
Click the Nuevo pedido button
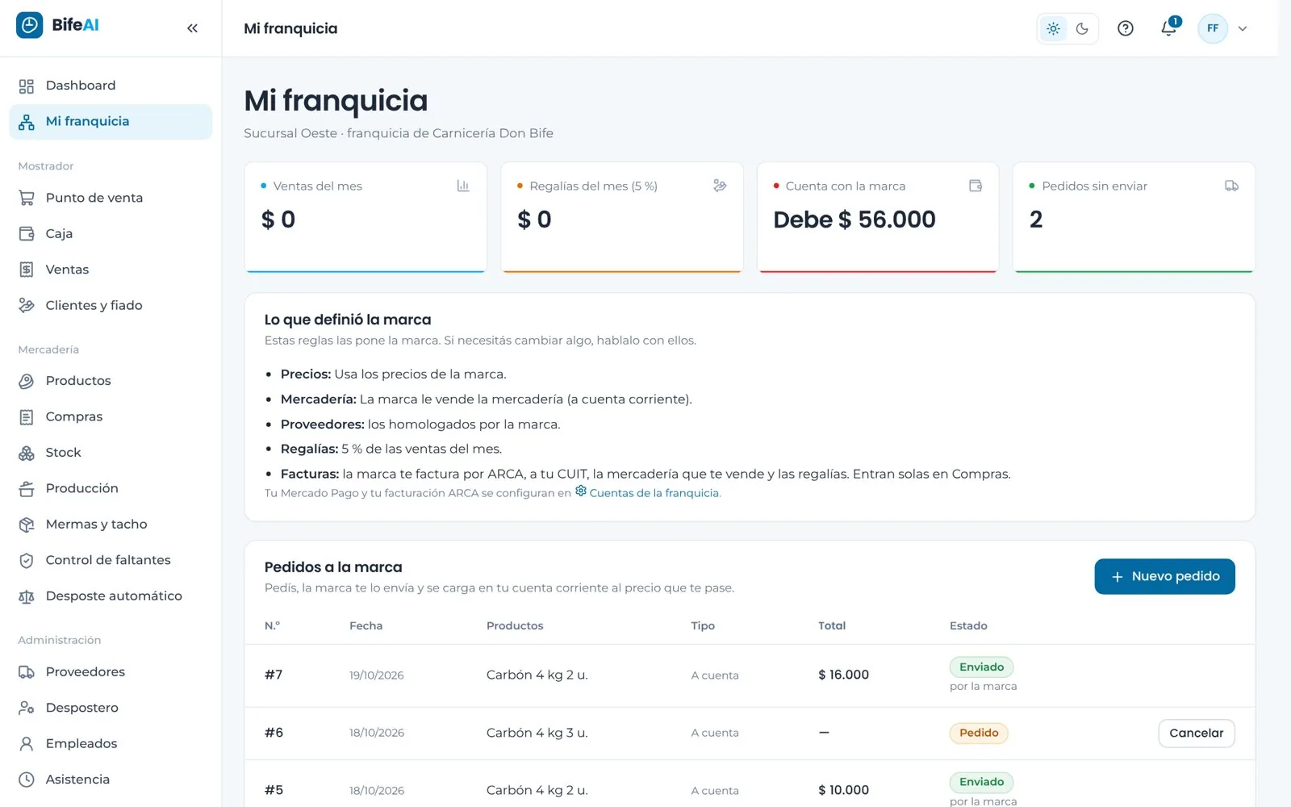click(1164, 576)
